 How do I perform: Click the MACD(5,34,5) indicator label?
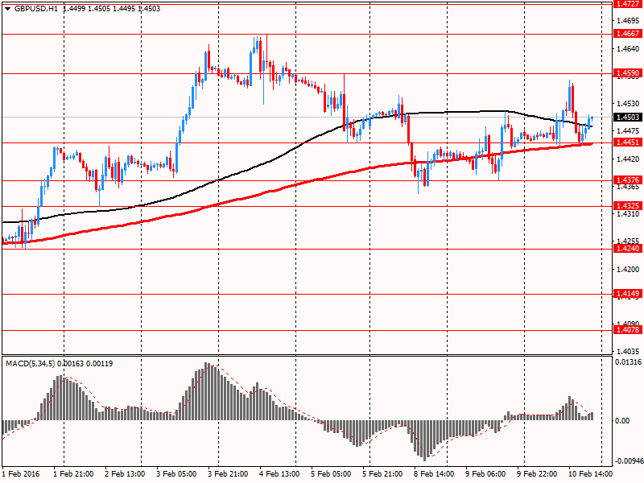(x=30, y=364)
